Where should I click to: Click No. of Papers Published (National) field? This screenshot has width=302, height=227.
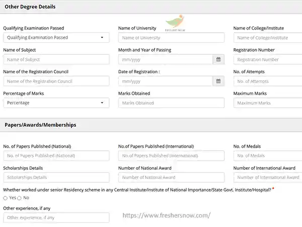pyautogui.click(x=56, y=156)
